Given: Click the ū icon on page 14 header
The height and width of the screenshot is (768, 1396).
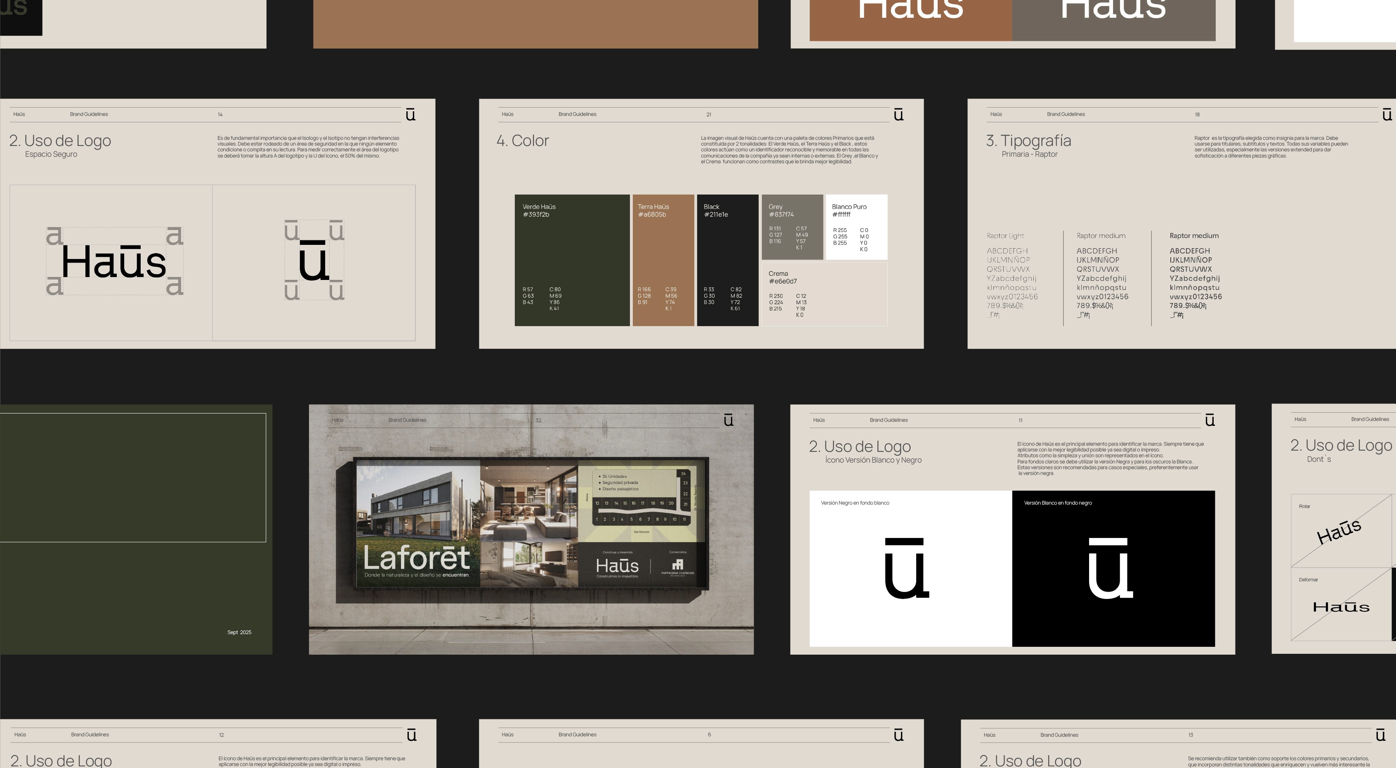Looking at the screenshot, I should 411,114.
